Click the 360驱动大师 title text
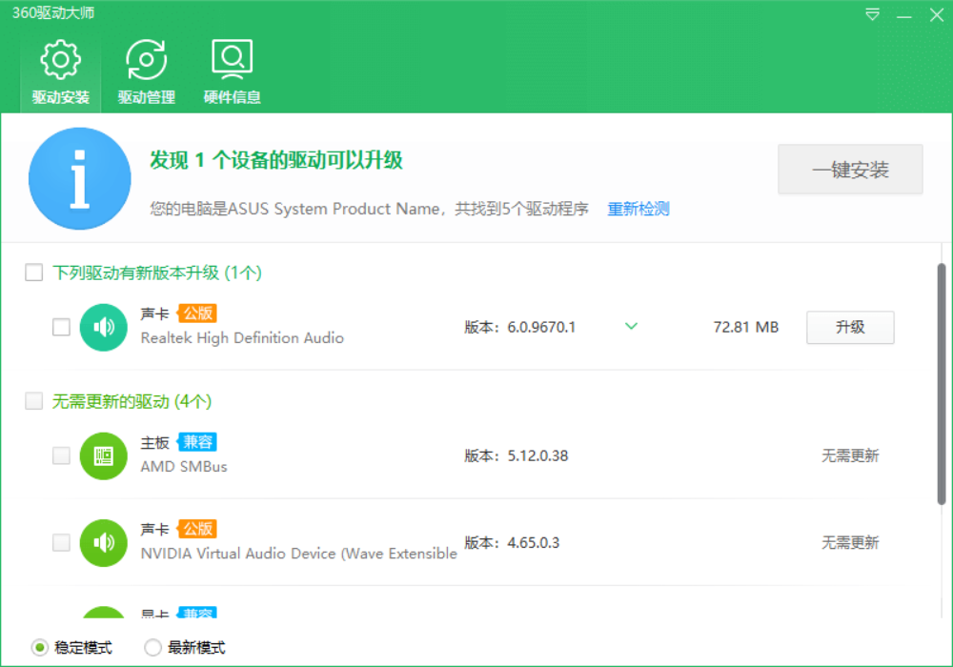Image resolution: width=953 pixels, height=667 pixels. [53, 13]
